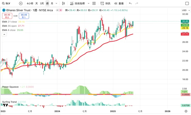191x115 pixels.
Task: Click the blue info icon beside iShares Silver Trust
Action: pos(4,10)
